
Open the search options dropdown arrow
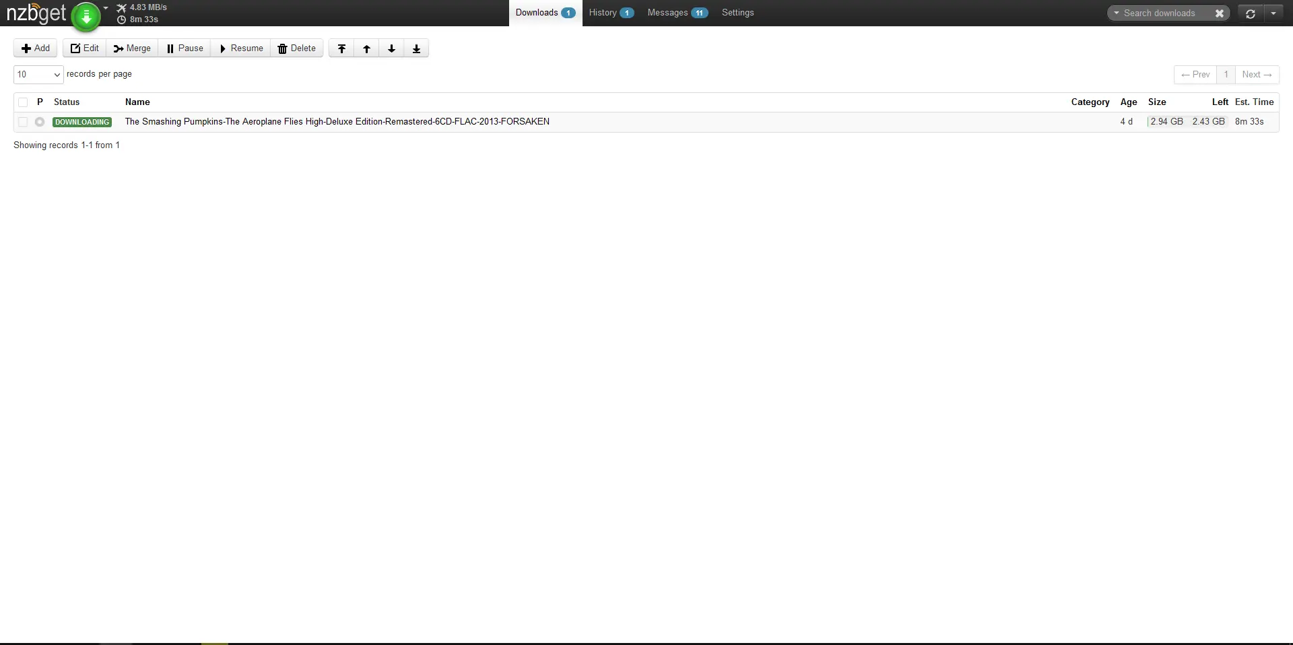[x=1116, y=13]
